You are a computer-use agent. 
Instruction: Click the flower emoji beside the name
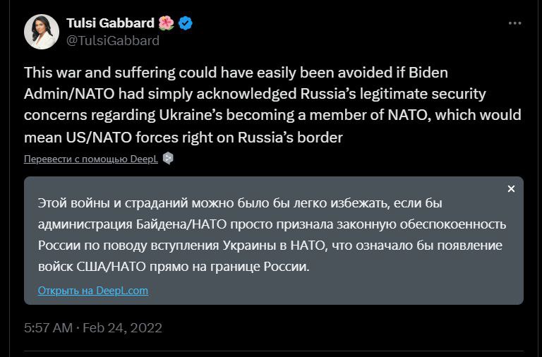click(167, 23)
